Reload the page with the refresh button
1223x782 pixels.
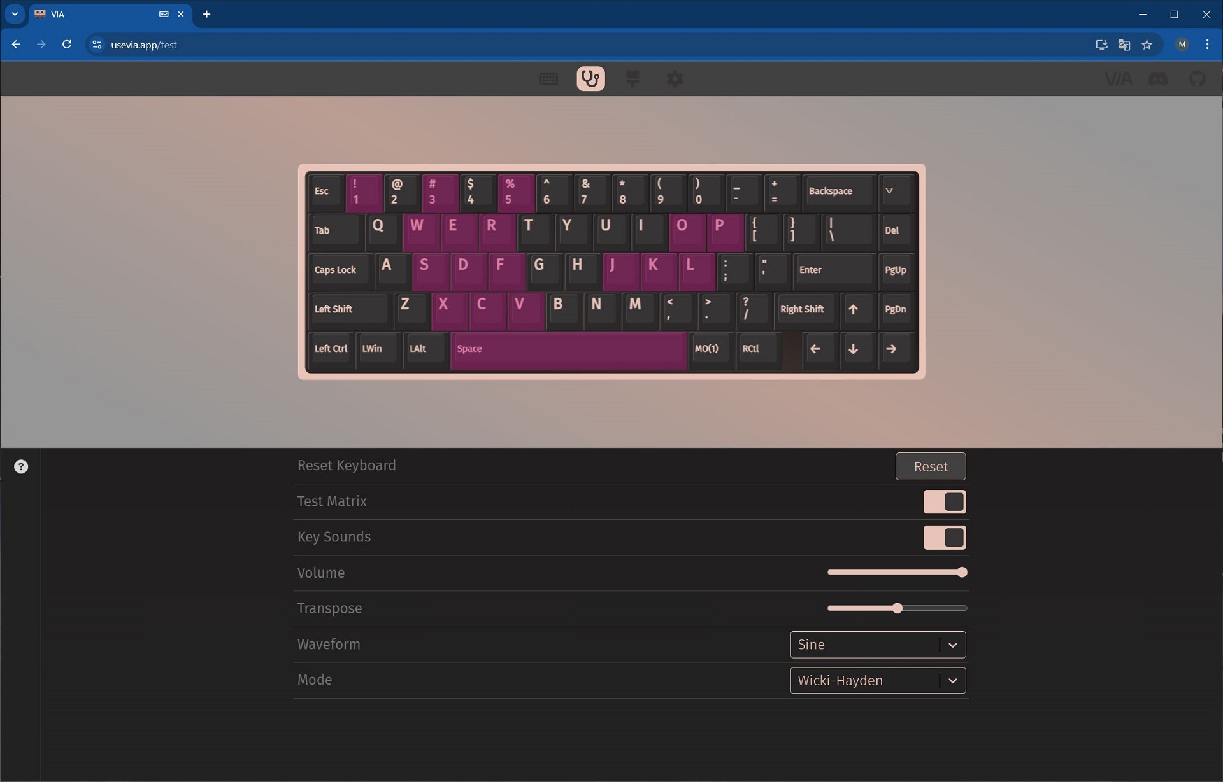coord(66,45)
